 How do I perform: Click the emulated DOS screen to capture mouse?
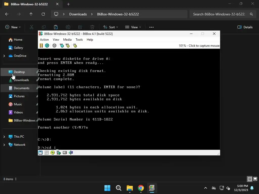[x=129, y=99]
